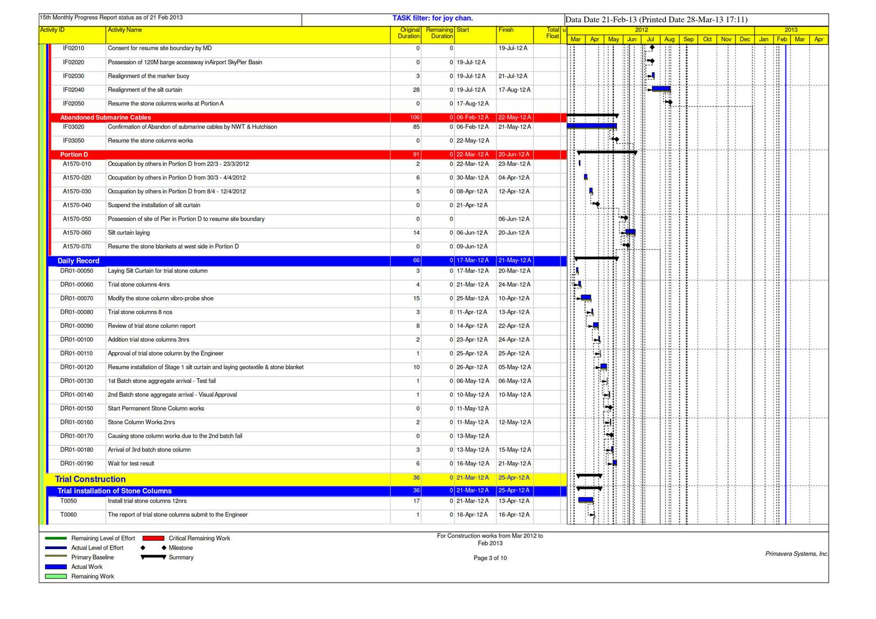Click 'Wait for test result' activity name
Image resolution: width=876 pixels, height=619 pixels.
(131, 464)
